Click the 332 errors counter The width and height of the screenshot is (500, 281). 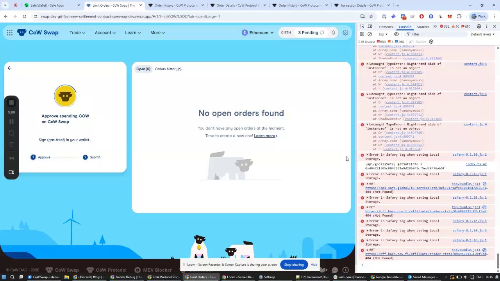[x=444, y=27]
